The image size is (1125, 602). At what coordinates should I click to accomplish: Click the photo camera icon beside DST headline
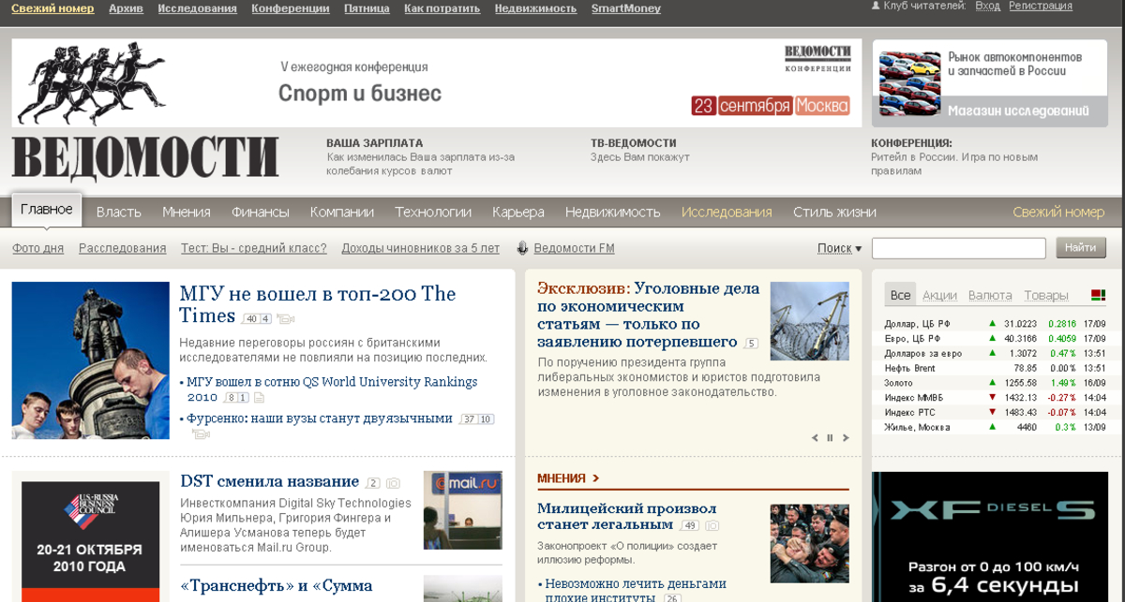coord(394,483)
